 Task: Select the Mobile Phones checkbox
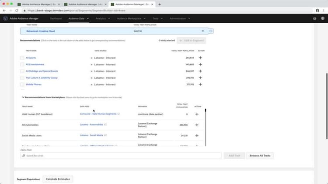[22, 84]
